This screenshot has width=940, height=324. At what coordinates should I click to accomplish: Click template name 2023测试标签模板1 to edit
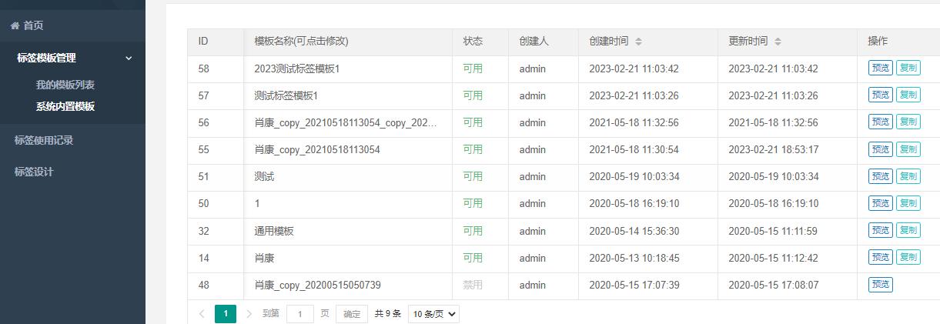pos(297,68)
